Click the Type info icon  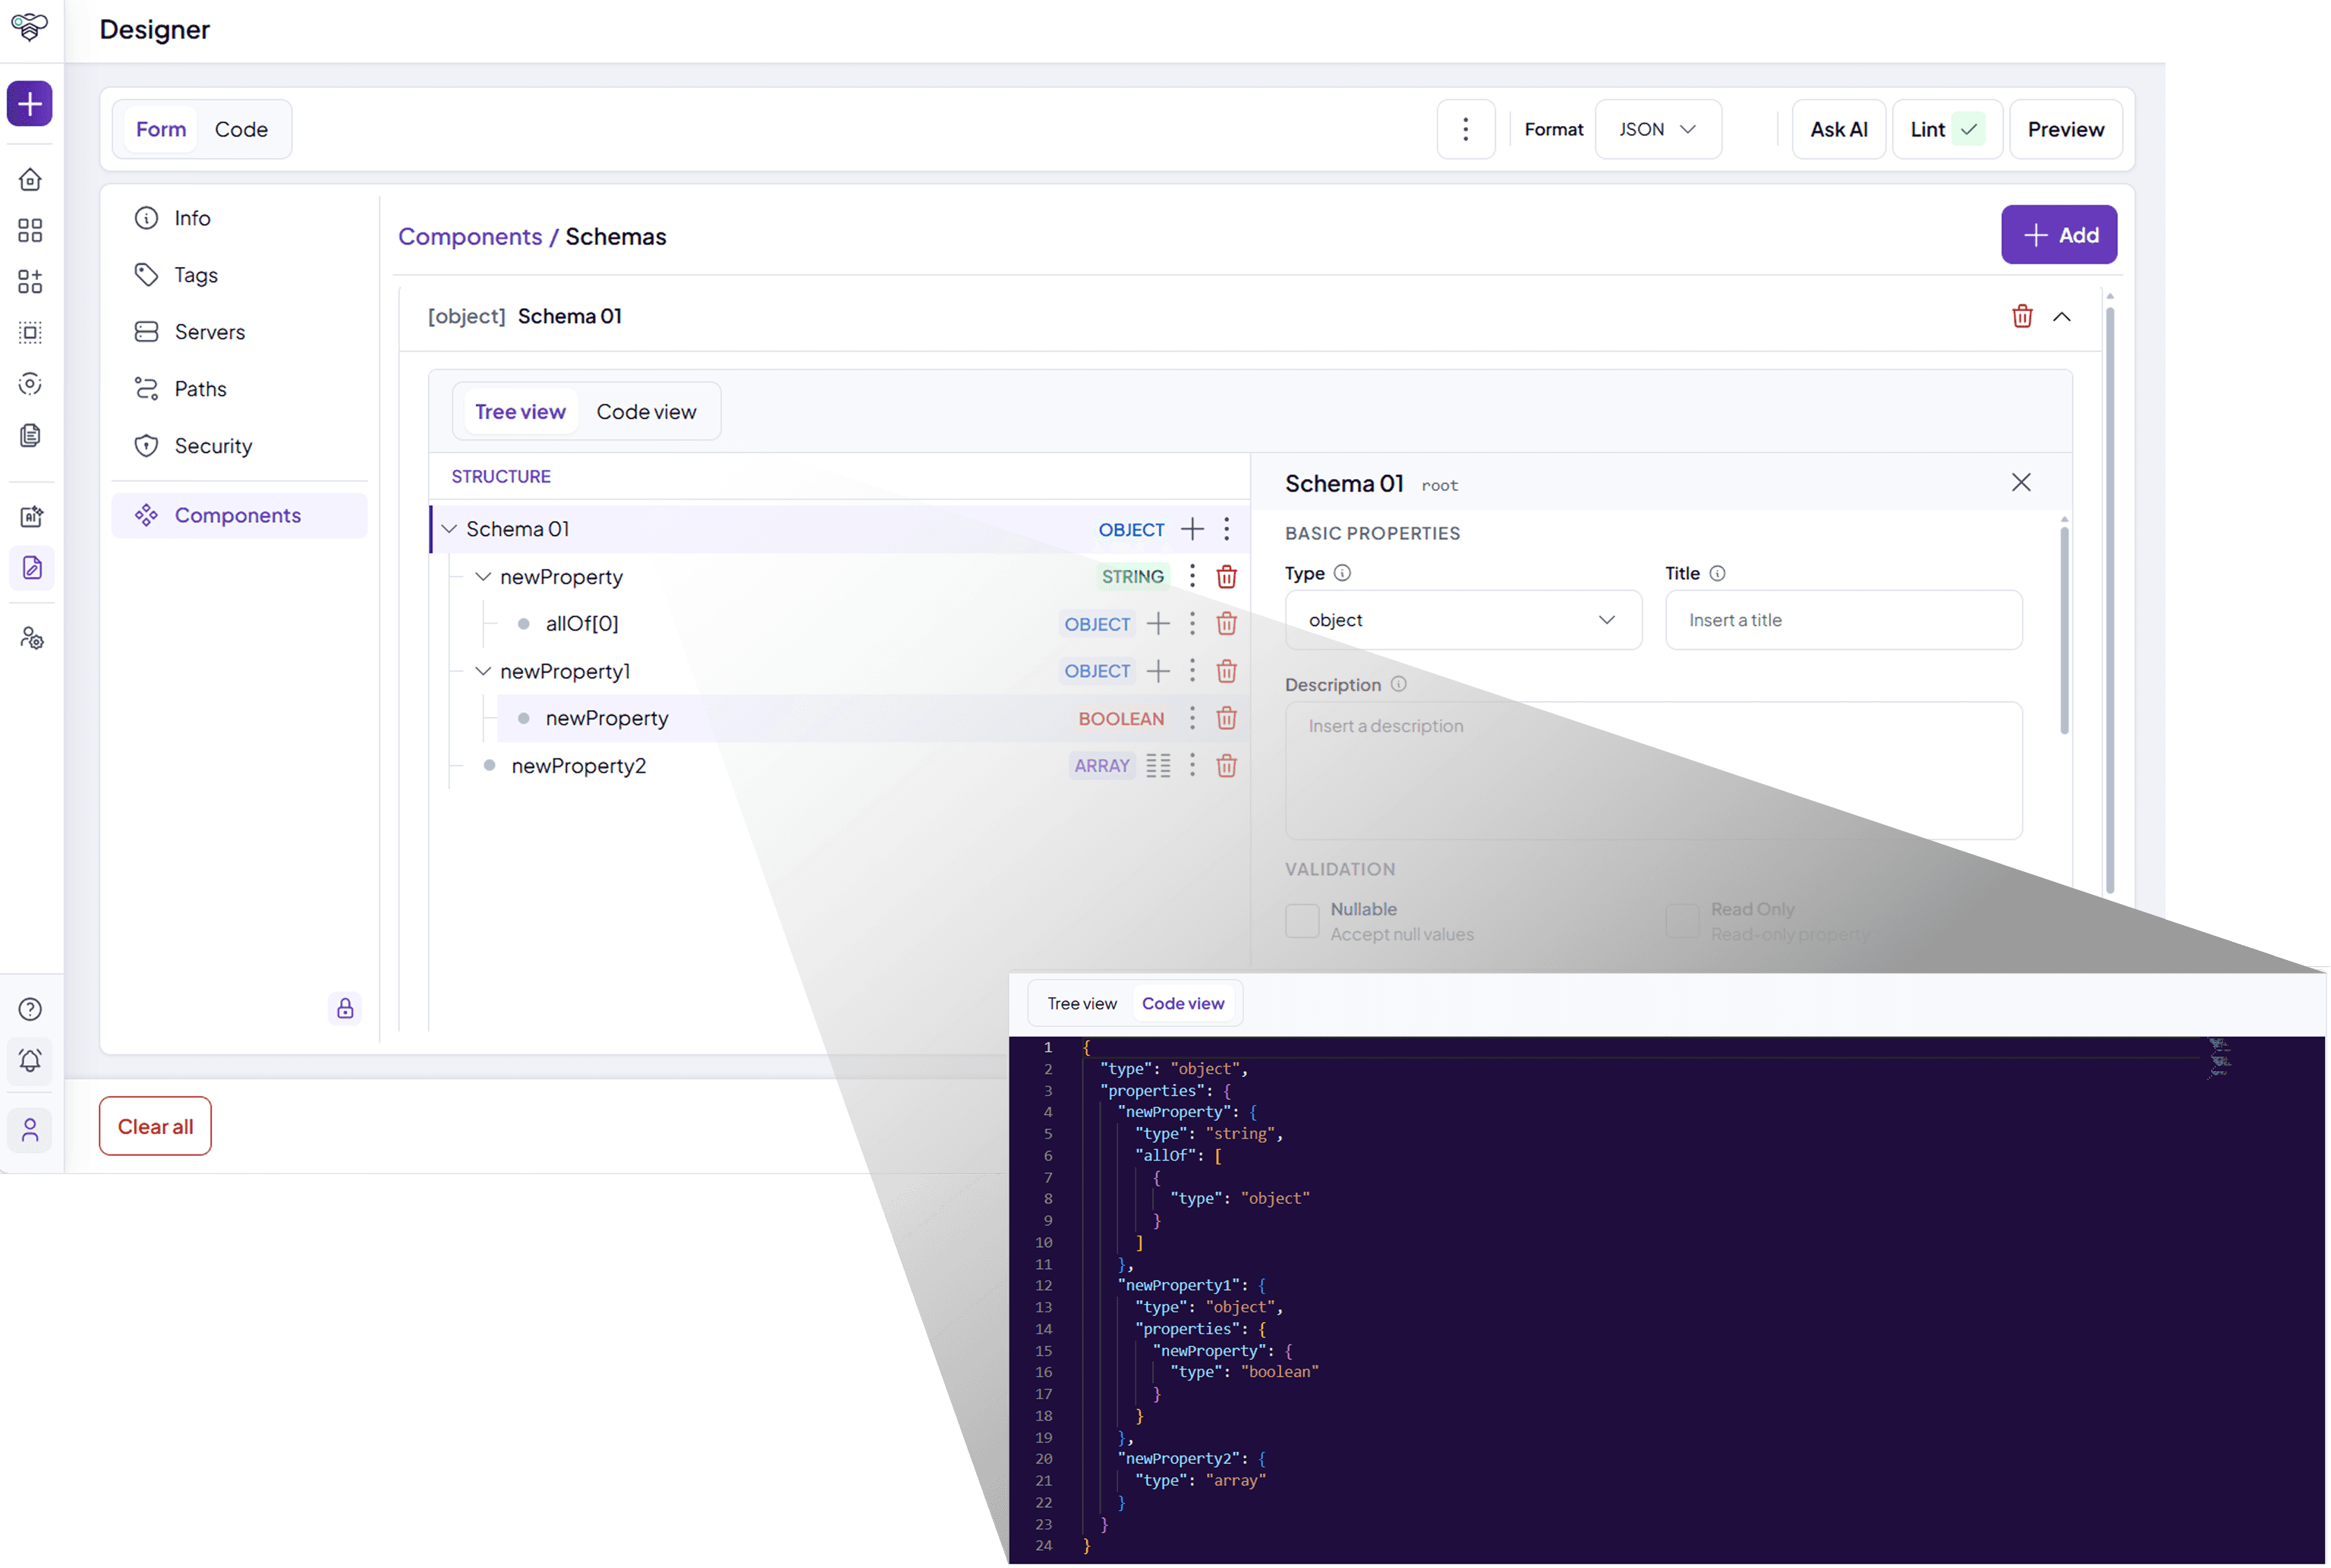point(1343,573)
